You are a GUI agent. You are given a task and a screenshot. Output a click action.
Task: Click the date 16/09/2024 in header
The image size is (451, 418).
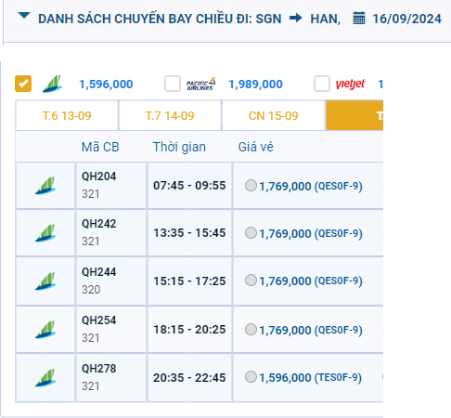click(407, 19)
